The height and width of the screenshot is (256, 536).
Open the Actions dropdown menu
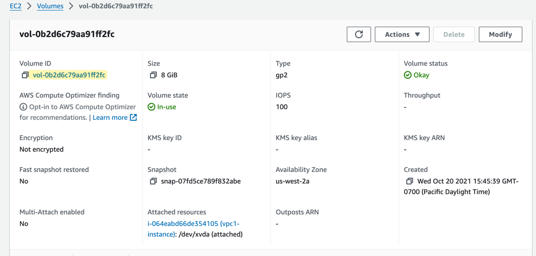click(402, 34)
